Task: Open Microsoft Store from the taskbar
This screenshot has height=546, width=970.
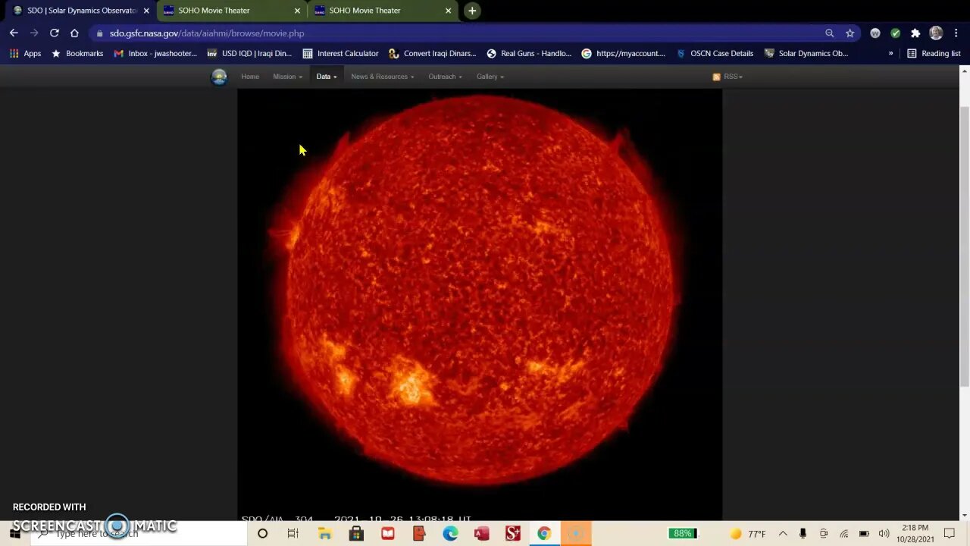Action: (356, 534)
